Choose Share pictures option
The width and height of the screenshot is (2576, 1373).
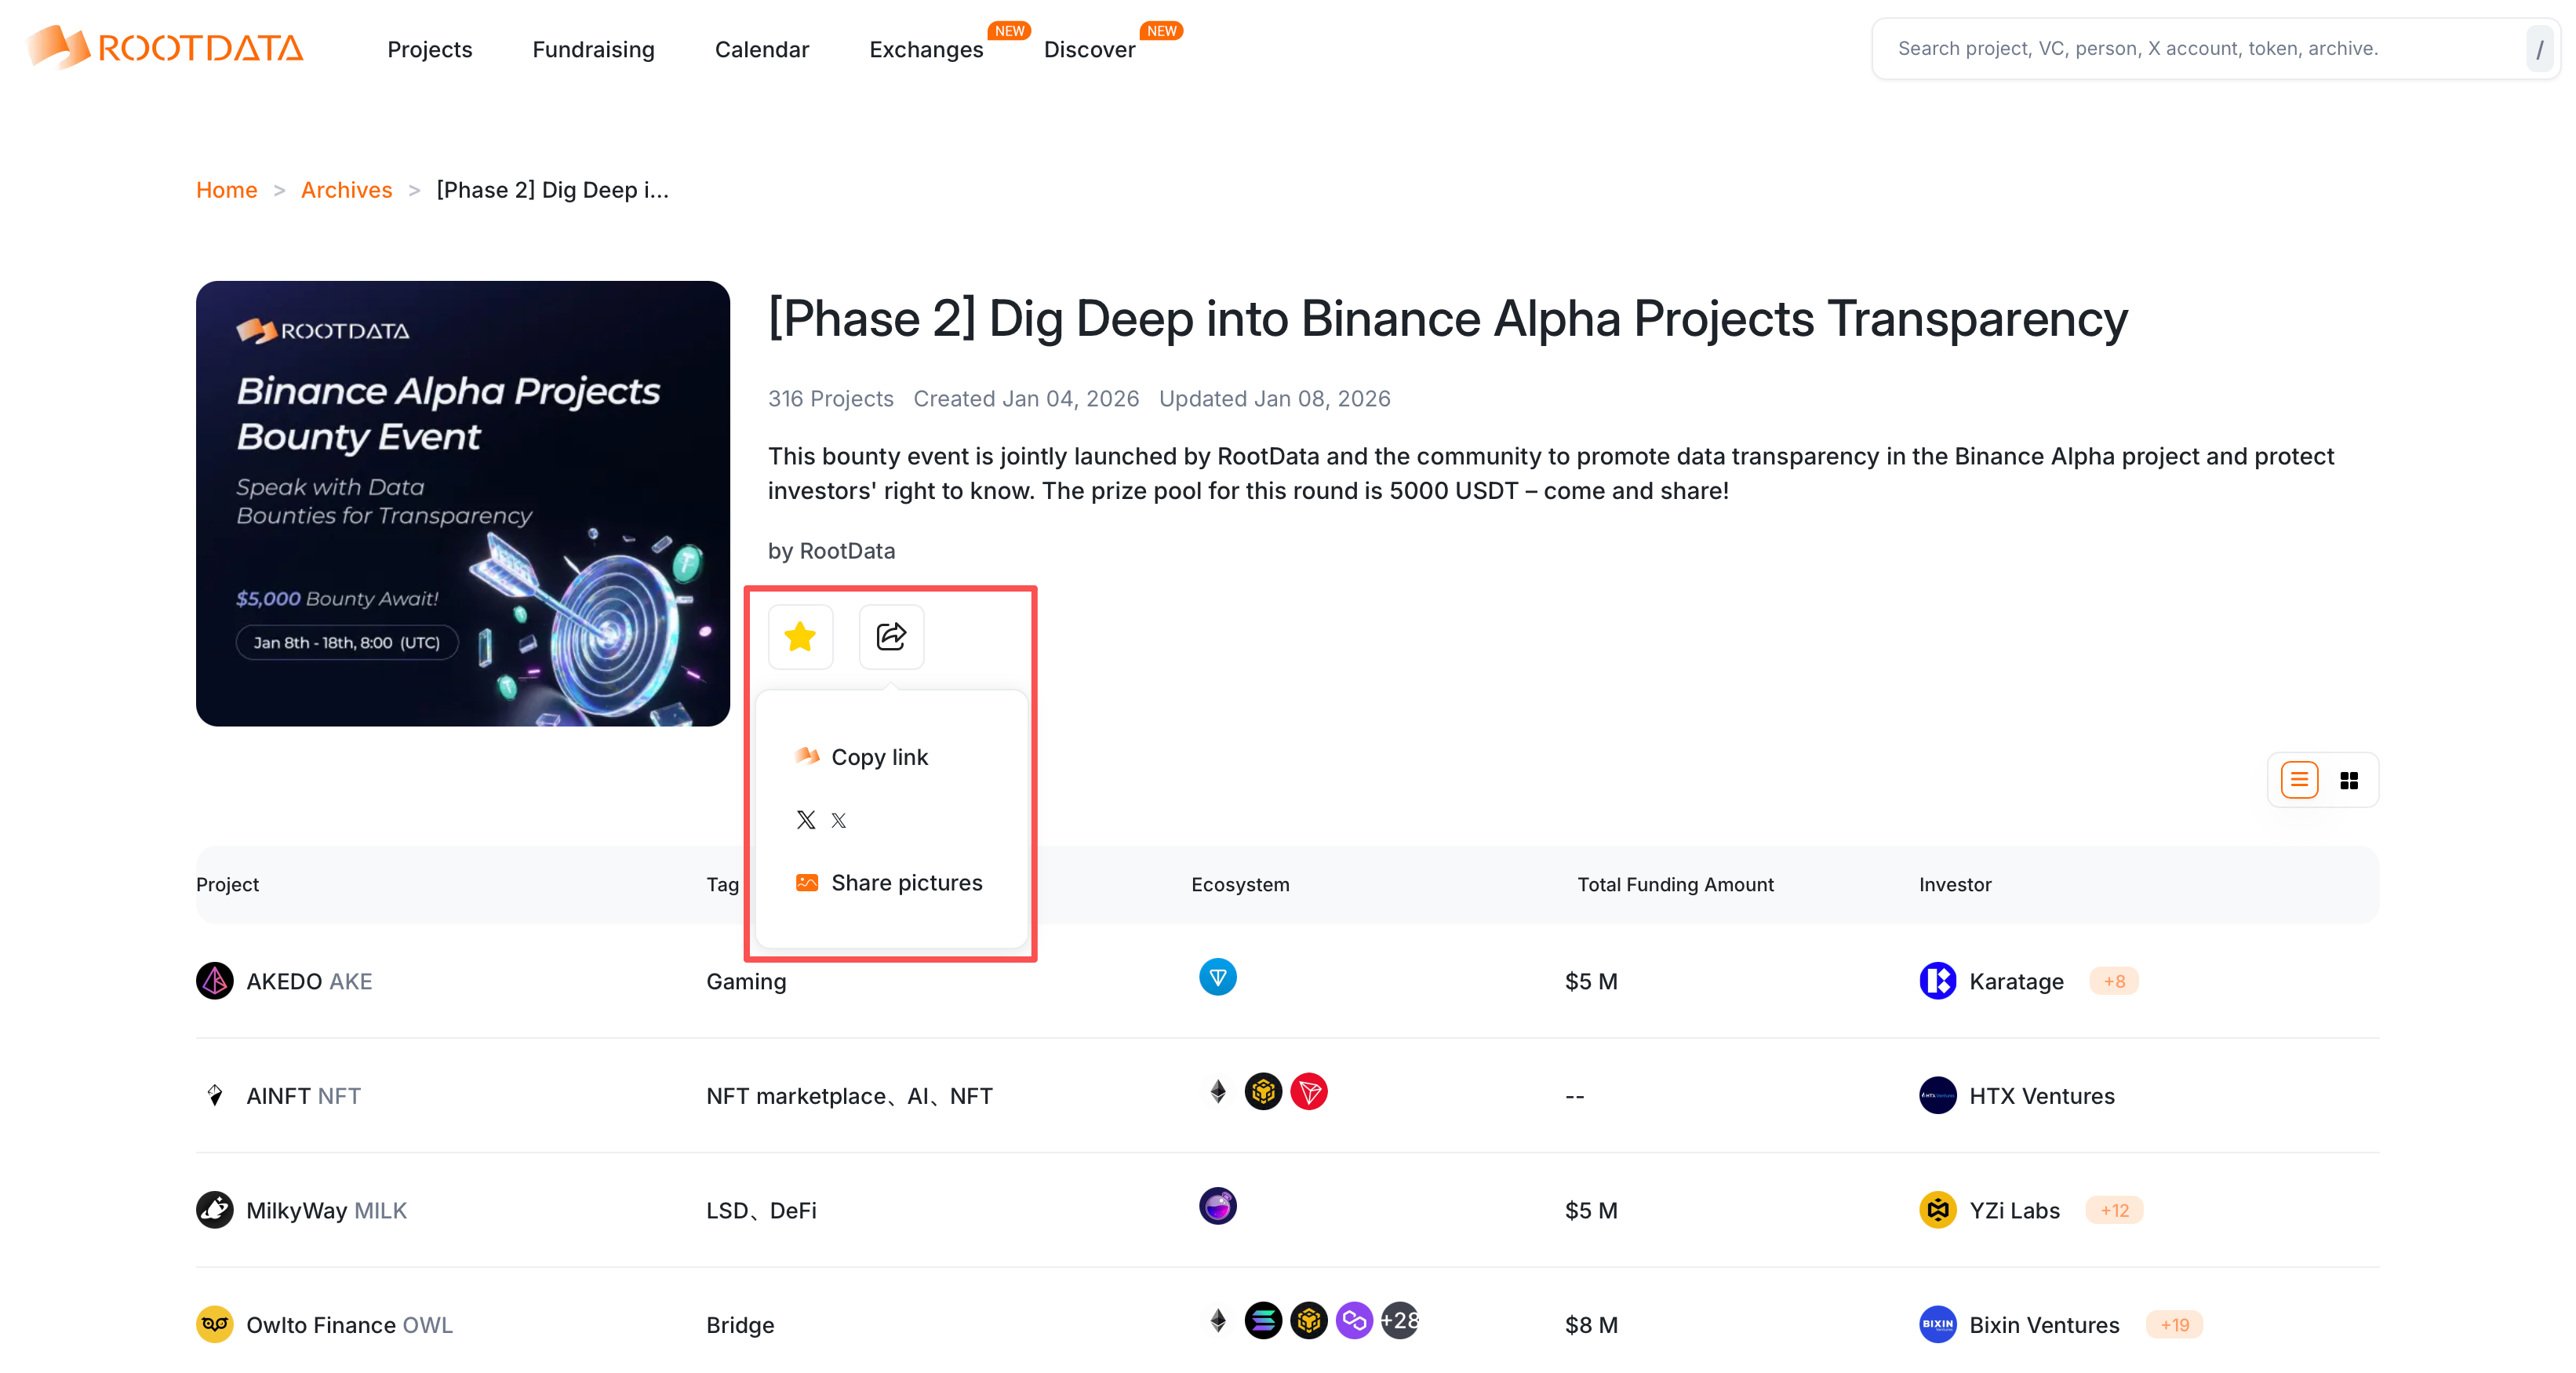click(x=906, y=882)
